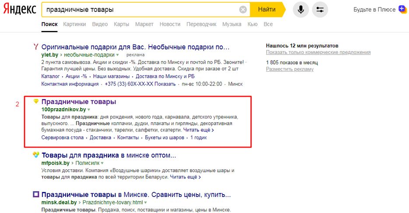This screenshot has width=409, height=213.
Task: Expand the 100prazdnikov.by dropdown arrow
Action: click(89, 110)
